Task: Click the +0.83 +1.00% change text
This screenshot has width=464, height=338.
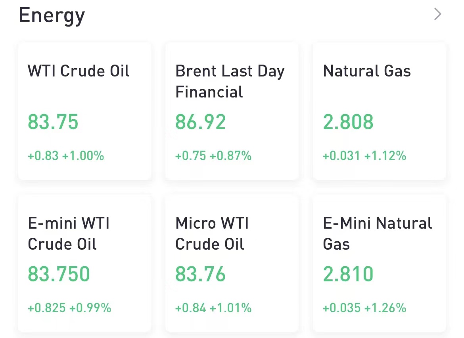Action: point(66,156)
